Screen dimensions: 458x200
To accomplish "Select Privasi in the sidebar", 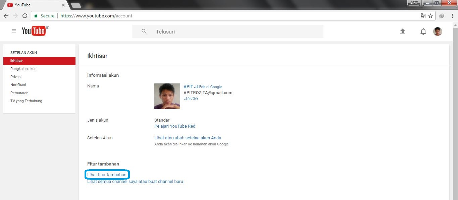I will [x=16, y=76].
